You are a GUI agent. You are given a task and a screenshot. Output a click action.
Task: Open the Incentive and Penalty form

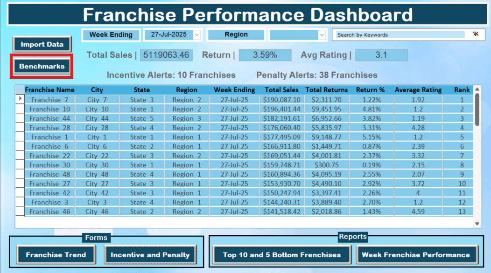click(x=150, y=255)
